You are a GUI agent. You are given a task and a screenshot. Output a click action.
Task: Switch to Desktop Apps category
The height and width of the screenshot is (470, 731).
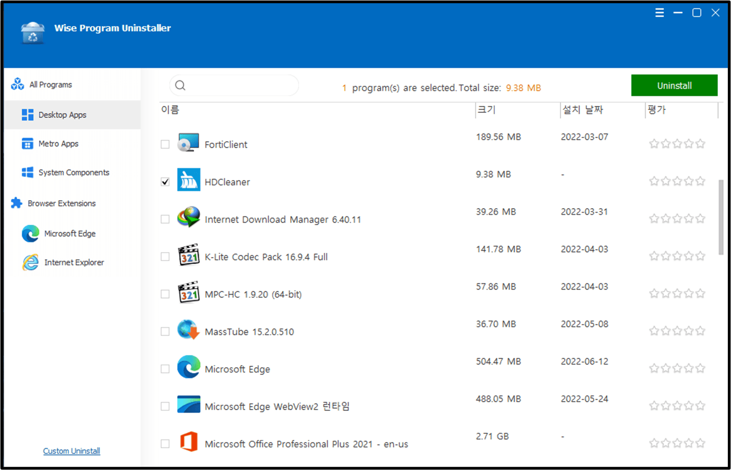click(72, 115)
